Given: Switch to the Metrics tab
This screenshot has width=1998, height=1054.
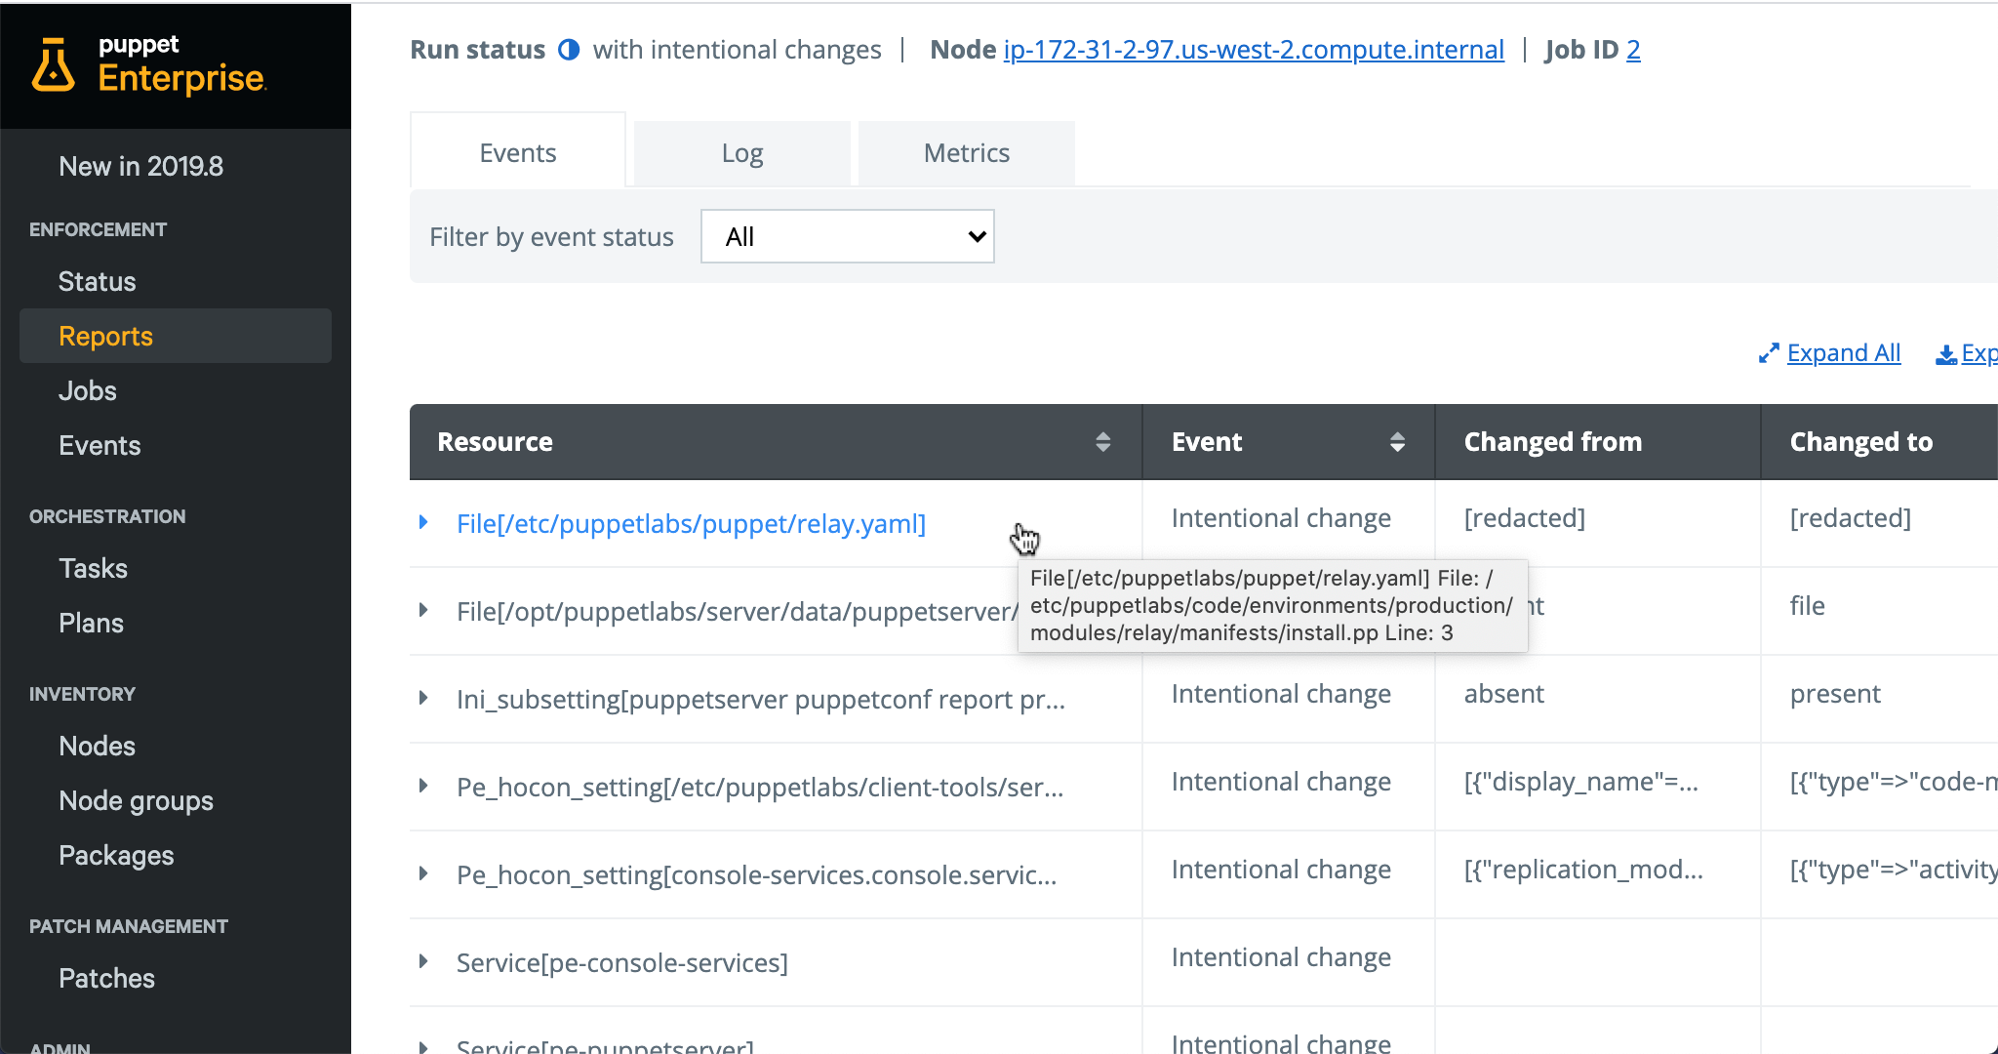Looking at the screenshot, I should point(967,153).
